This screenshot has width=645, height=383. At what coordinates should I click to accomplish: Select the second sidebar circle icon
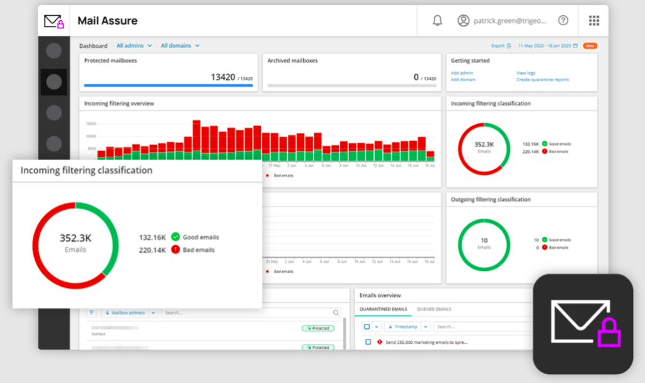coord(54,81)
